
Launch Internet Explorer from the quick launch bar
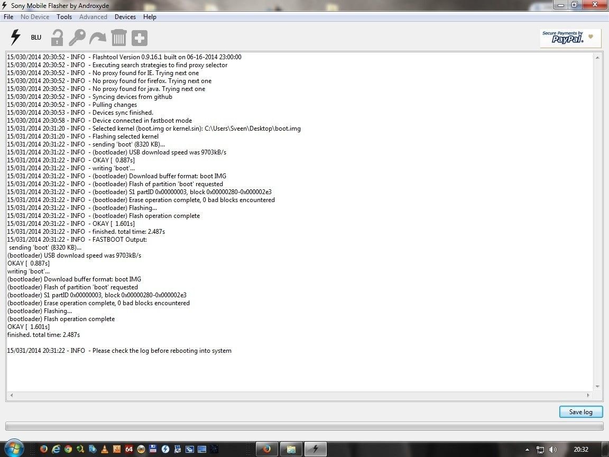click(x=56, y=449)
